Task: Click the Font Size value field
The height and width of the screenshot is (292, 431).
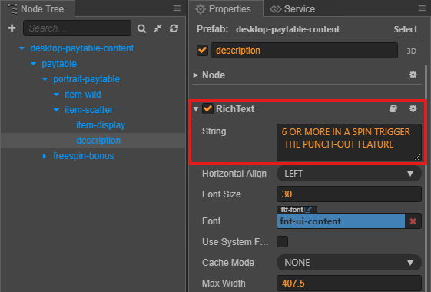Action: (349, 194)
